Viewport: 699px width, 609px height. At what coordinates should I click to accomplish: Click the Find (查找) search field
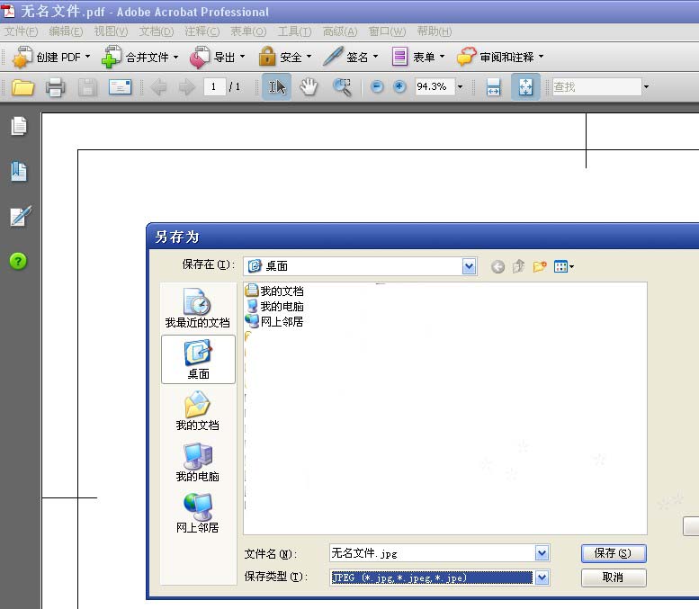(x=596, y=86)
